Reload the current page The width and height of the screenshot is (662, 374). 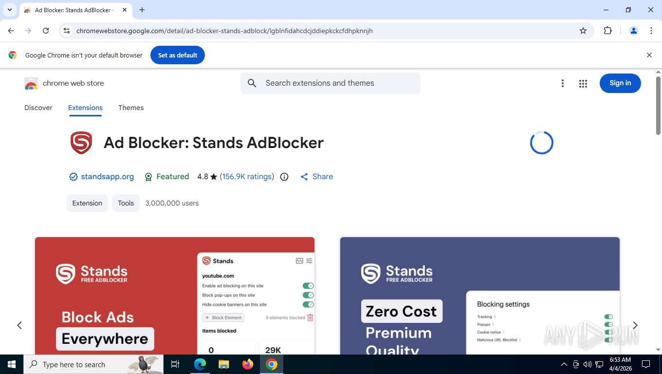point(46,31)
